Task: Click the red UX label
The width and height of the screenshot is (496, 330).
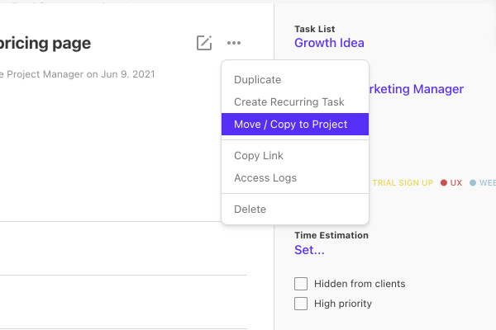Action: click(x=455, y=183)
